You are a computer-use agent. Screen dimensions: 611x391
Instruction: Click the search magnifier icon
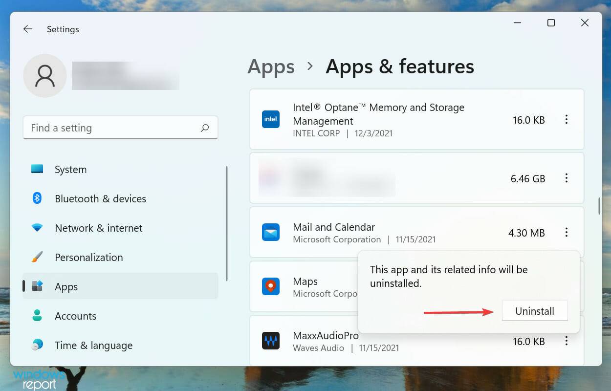pos(205,128)
